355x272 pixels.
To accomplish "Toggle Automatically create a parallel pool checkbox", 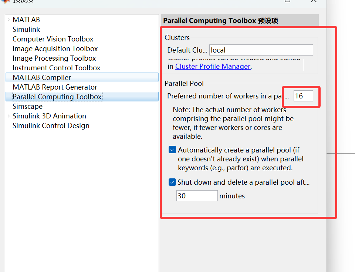I will pos(172,150).
